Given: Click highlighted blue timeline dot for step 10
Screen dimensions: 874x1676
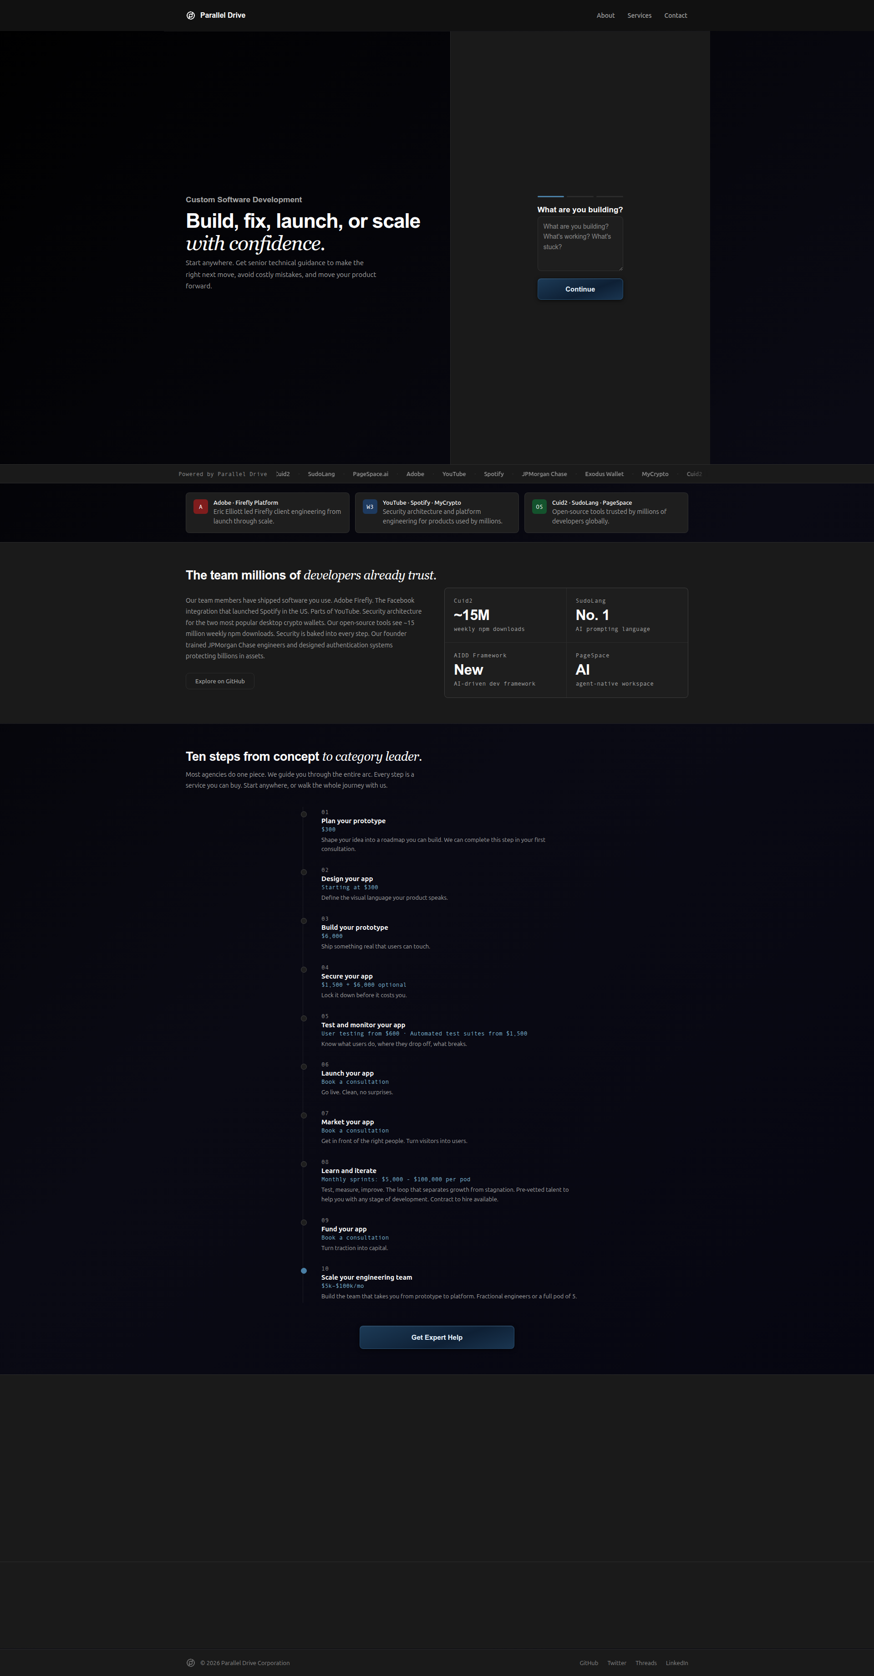Looking at the screenshot, I should [x=304, y=1271].
